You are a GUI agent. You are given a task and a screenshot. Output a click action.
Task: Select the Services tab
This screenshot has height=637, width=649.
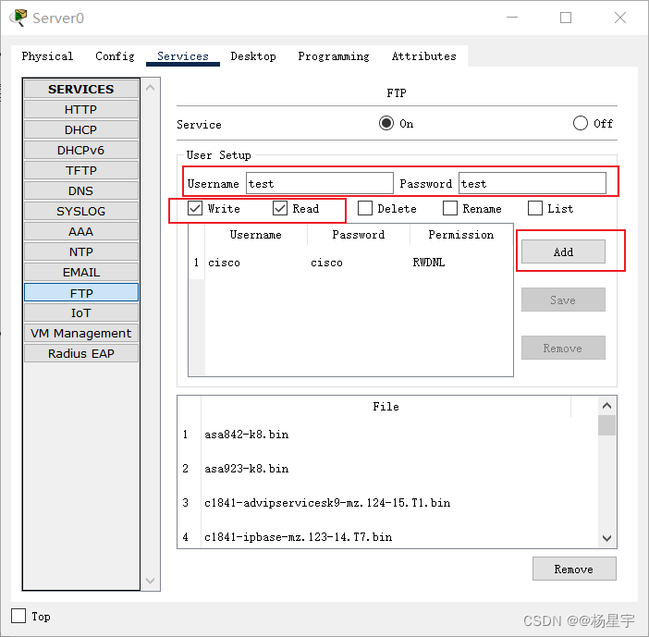(182, 56)
